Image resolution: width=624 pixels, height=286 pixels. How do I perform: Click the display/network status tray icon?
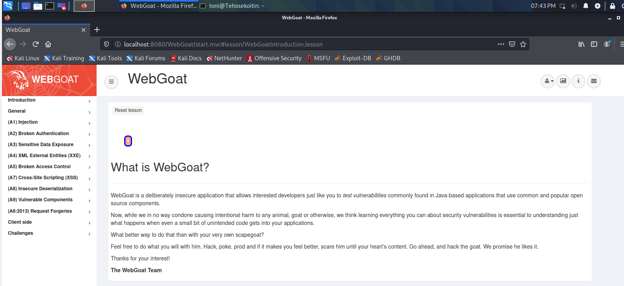(563, 6)
